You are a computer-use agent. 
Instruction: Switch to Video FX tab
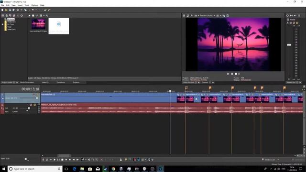[45, 83]
